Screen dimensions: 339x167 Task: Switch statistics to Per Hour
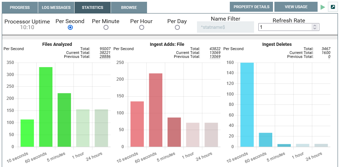142,27
